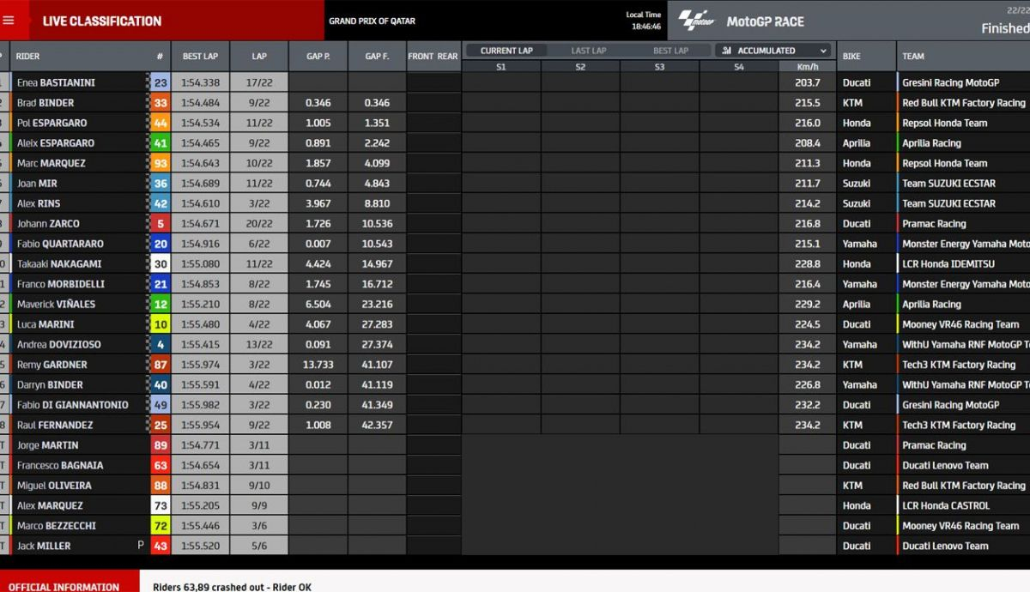The height and width of the screenshot is (592, 1030).
Task: Click number badge 93 for Marc Marquez
Action: (x=161, y=163)
